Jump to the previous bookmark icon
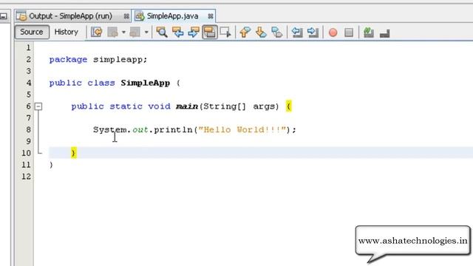The height and width of the screenshot is (266, 473). pyautogui.click(x=245, y=32)
